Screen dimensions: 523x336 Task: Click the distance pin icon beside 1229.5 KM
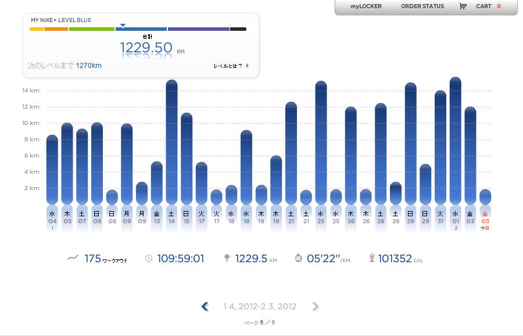click(227, 258)
